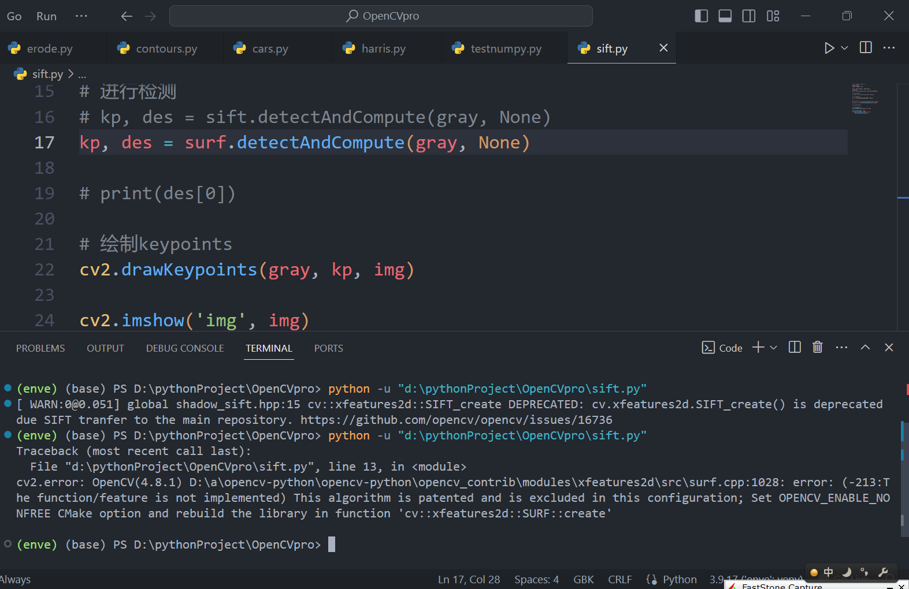Screen dimensions: 909x589
Task: Click the 中 input method indicator
Action: click(x=829, y=572)
